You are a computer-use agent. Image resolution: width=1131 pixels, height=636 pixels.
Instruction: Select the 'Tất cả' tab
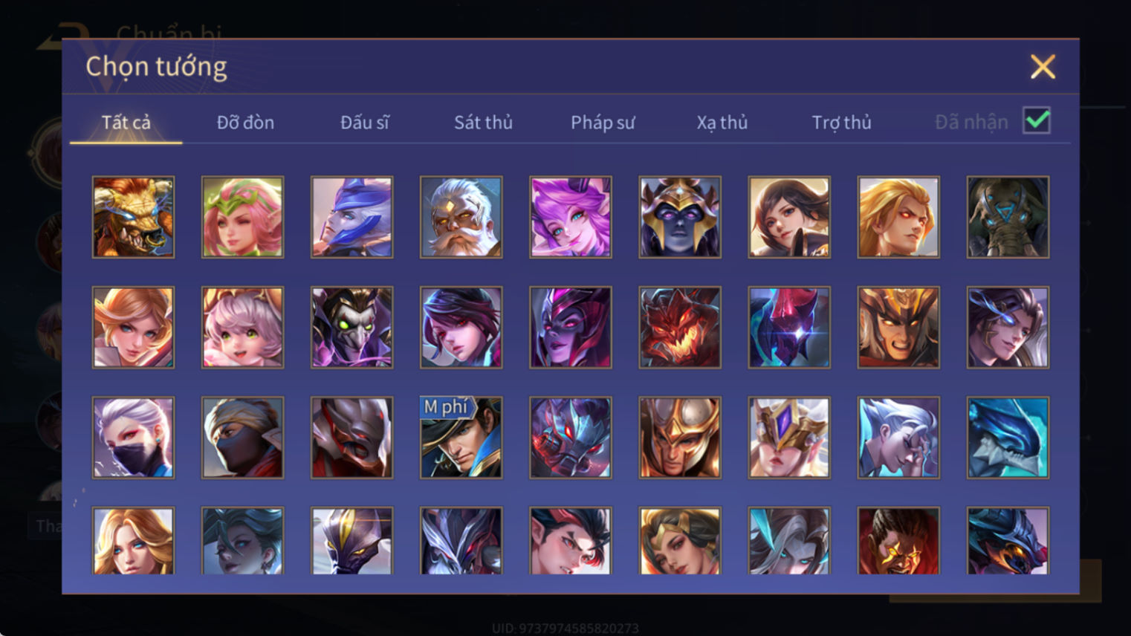click(126, 122)
